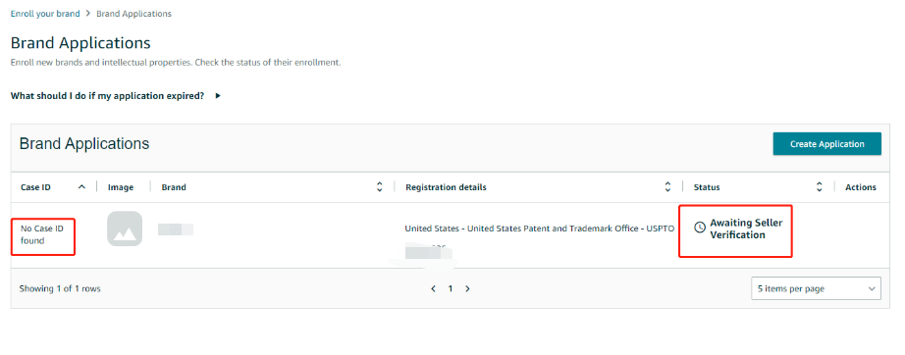Click the Image column header

[x=121, y=187]
